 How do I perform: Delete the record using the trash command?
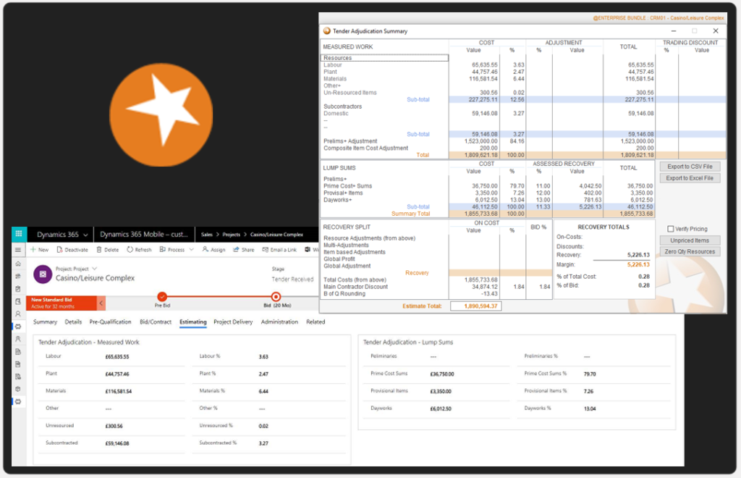tap(107, 250)
